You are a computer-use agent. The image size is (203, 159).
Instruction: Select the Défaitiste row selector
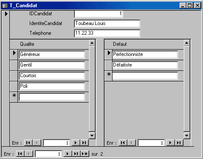click(x=108, y=65)
